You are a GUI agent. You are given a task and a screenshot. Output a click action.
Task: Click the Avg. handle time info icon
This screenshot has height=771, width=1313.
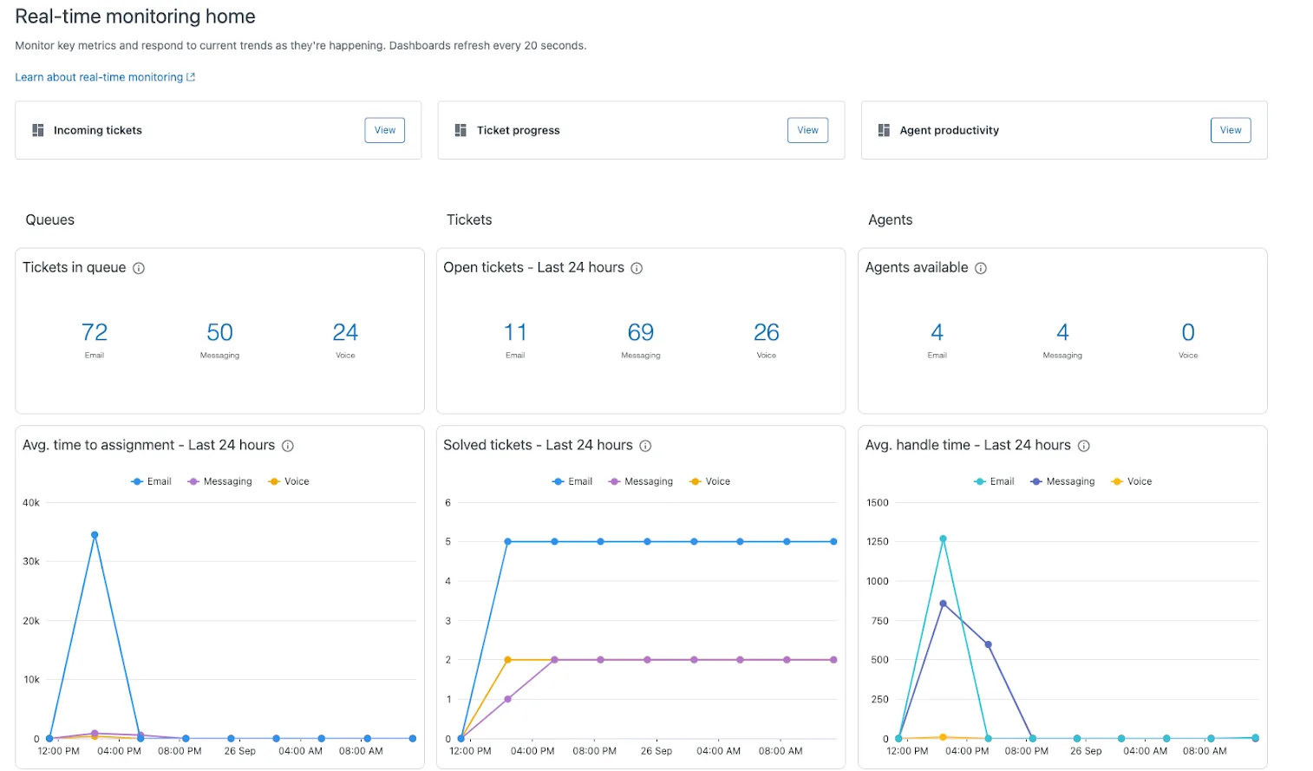[x=1083, y=445]
